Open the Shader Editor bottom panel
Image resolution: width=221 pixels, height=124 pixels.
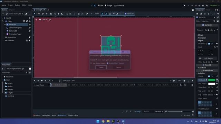click(73, 115)
